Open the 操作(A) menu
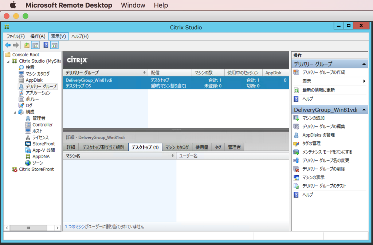Screen dimensions: 373x245 pyautogui.click(x=38, y=36)
